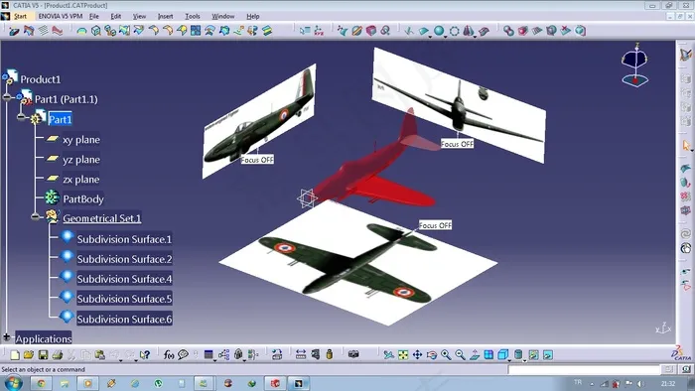Image resolution: width=695 pixels, height=391 pixels.
Task: Toggle Focus OFF label on right image
Action: pyautogui.click(x=457, y=144)
